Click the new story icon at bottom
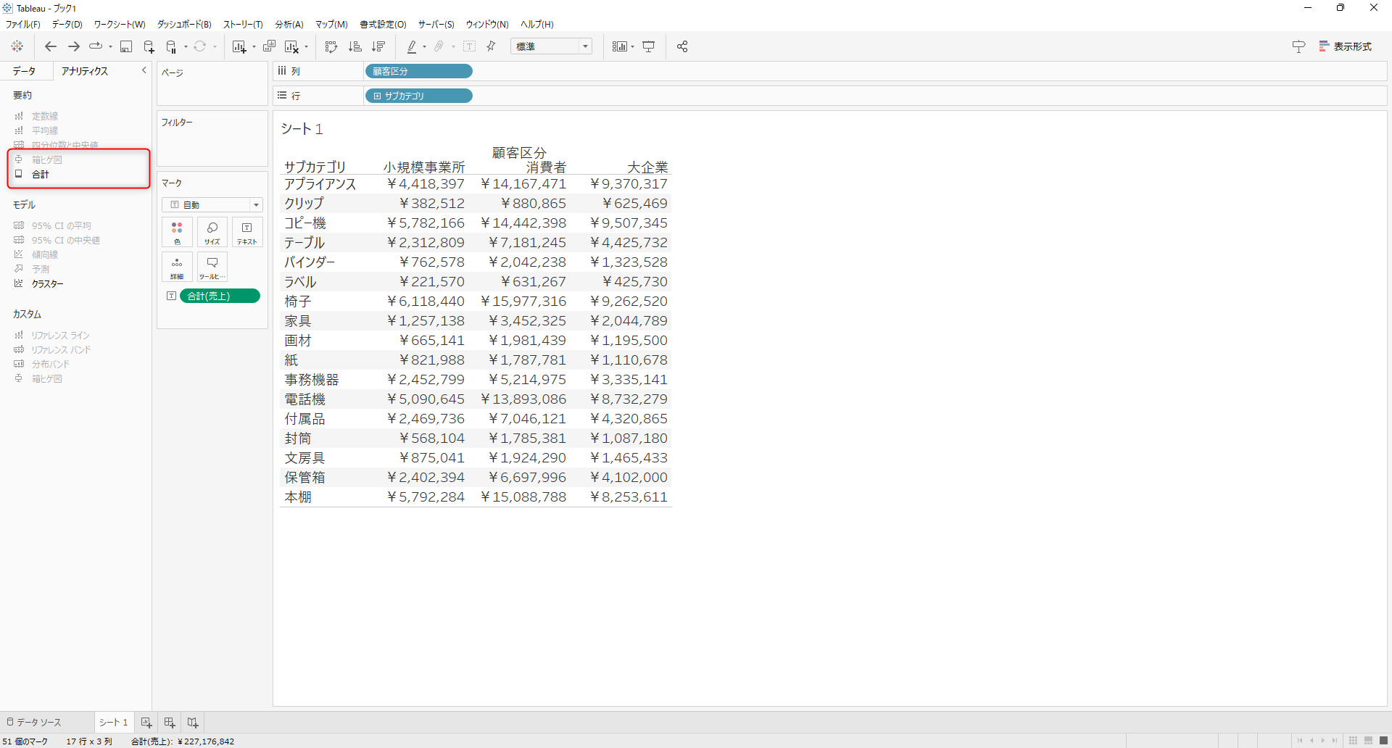 click(193, 723)
